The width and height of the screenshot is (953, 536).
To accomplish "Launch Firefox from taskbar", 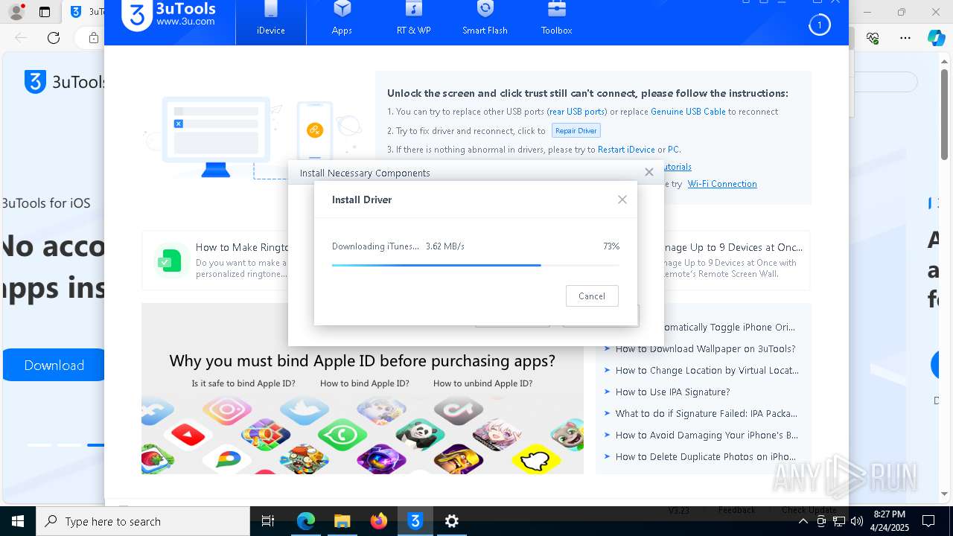I will click(379, 521).
